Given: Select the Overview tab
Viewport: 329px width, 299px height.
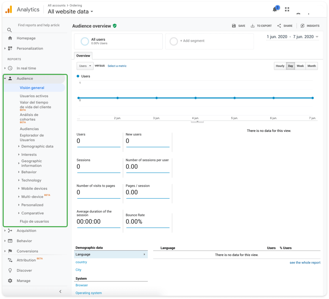Looking at the screenshot, I should [x=83, y=56].
